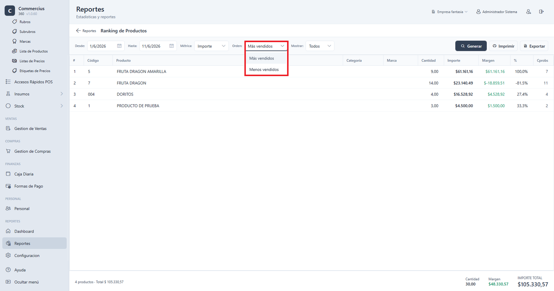Open Empresa fantasia company selector
This screenshot has height=291, width=554.
click(x=449, y=12)
